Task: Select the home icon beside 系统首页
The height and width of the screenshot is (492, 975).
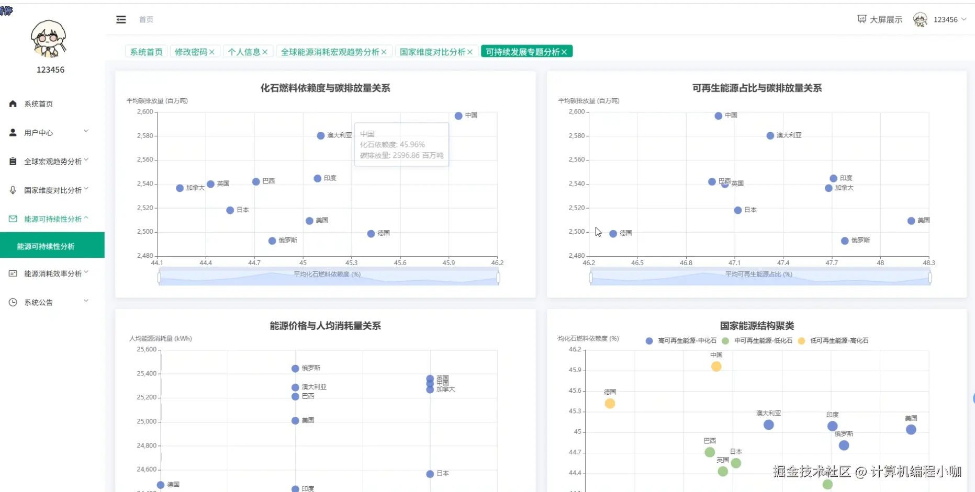Action: [12, 104]
